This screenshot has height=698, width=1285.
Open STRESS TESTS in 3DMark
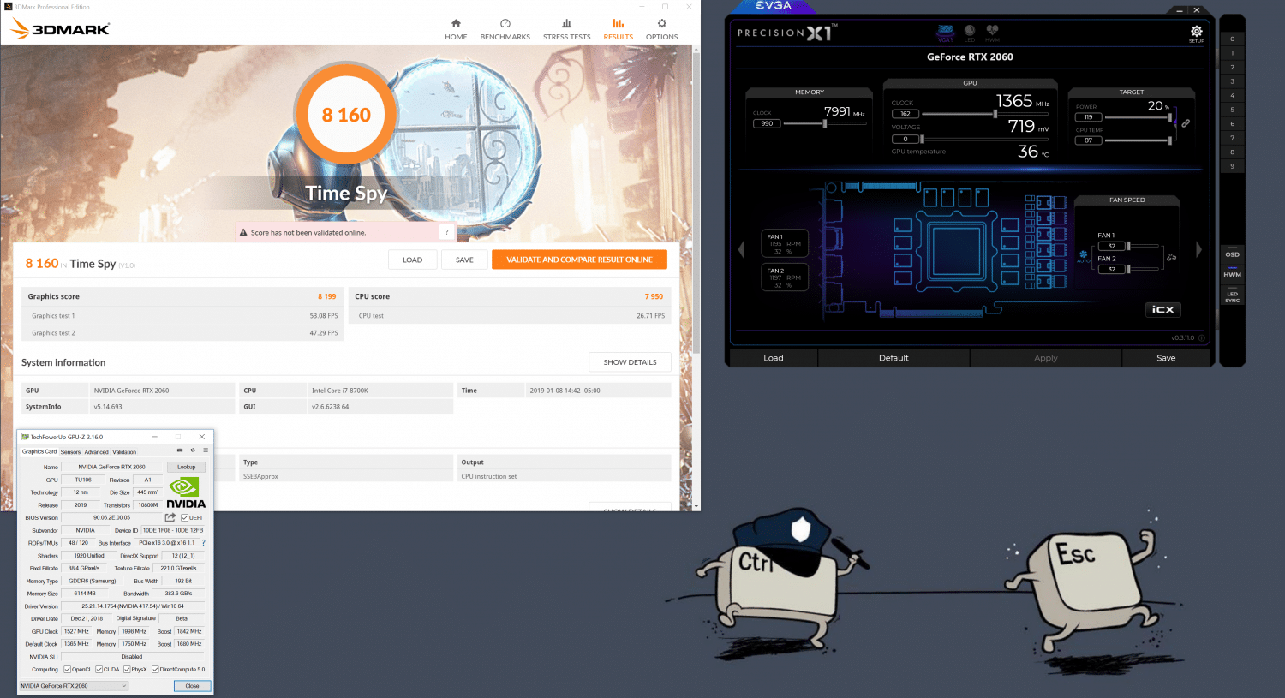[566, 29]
